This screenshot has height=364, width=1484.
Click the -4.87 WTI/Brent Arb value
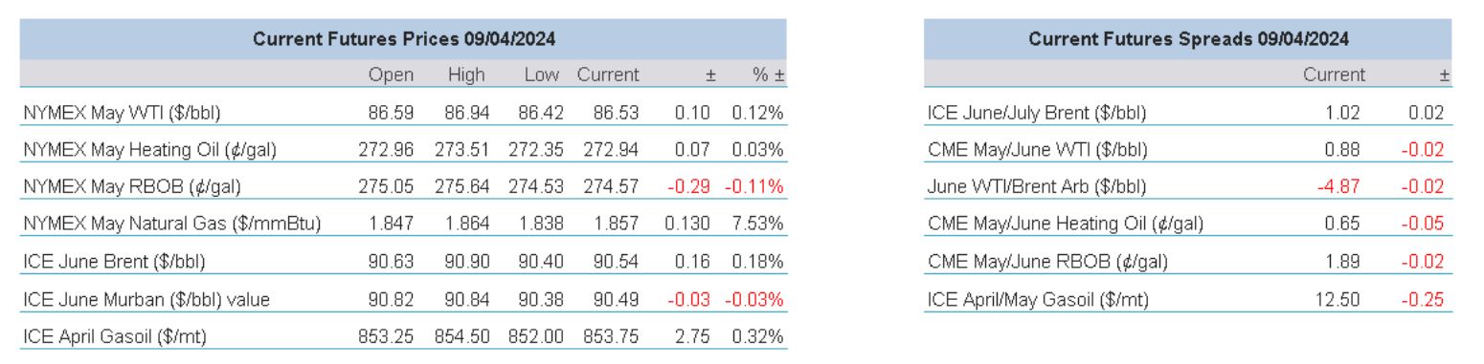click(1345, 187)
